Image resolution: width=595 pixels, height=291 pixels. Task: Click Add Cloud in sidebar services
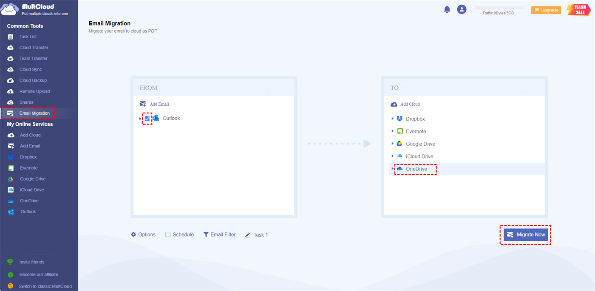tap(30, 135)
